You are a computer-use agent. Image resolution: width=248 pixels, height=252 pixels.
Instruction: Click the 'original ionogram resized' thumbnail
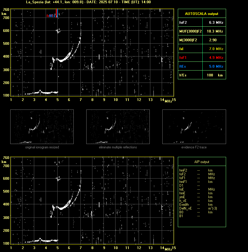(x=42, y=127)
